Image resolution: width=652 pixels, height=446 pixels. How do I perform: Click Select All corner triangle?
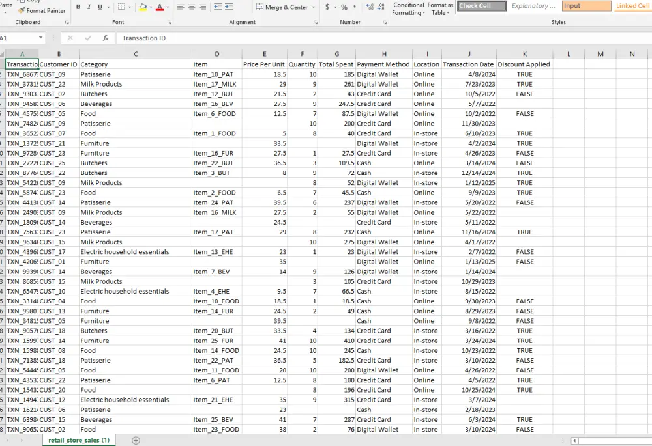coord(3,55)
